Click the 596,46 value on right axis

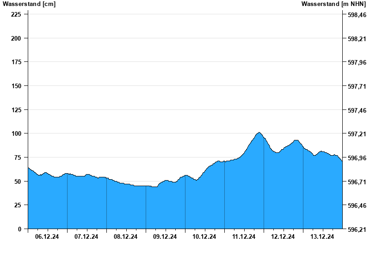tap(357, 206)
